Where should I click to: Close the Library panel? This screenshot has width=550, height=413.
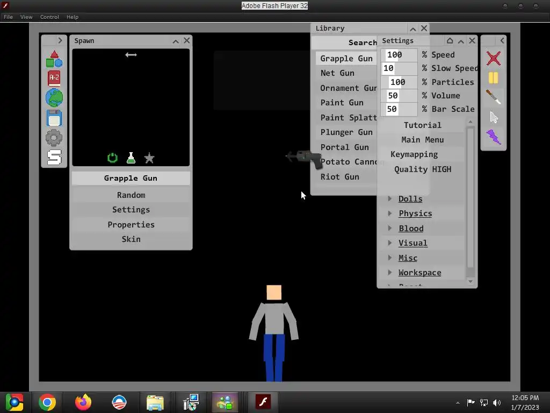(424, 29)
